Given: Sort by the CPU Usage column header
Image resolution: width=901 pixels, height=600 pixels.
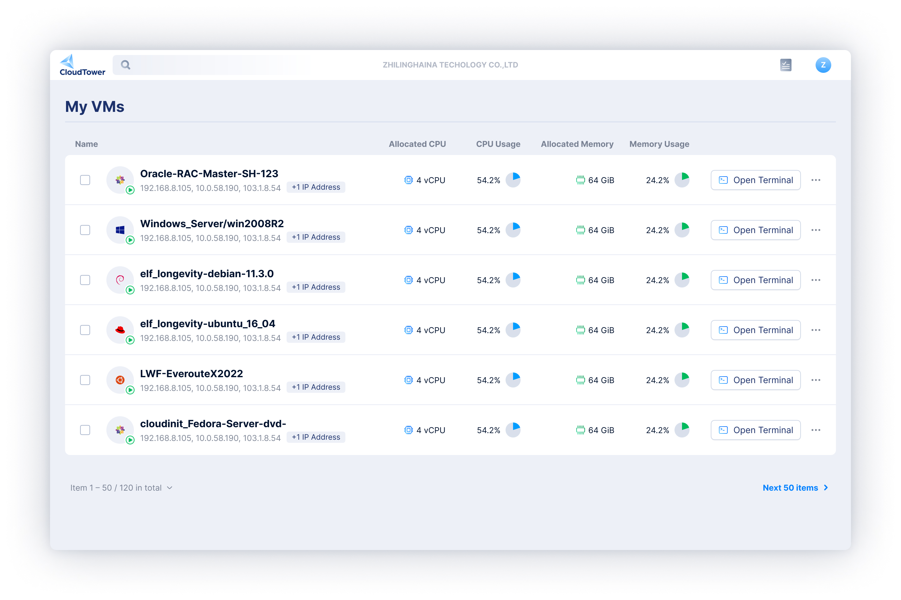Looking at the screenshot, I should (x=498, y=144).
